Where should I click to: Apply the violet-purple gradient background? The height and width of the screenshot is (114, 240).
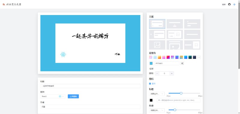click(x=172, y=57)
